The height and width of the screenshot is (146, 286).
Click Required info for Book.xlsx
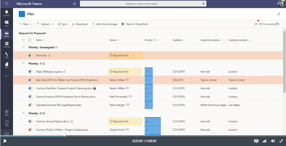click(x=125, y=55)
